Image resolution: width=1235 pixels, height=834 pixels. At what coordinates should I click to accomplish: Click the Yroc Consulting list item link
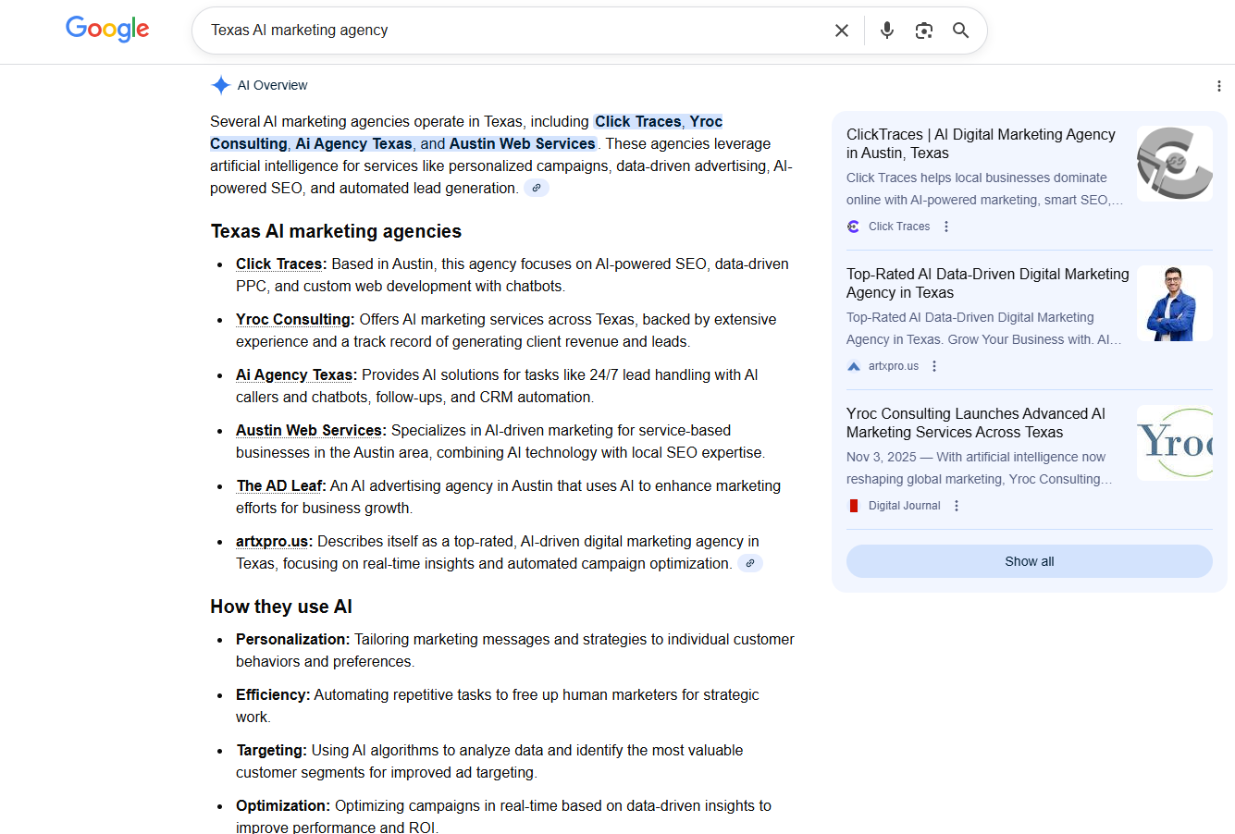click(x=293, y=320)
